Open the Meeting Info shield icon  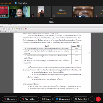tap(16, 3)
